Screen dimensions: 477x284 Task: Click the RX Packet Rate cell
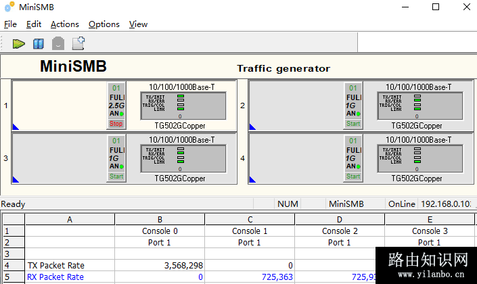pyautogui.click(x=70, y=277)
